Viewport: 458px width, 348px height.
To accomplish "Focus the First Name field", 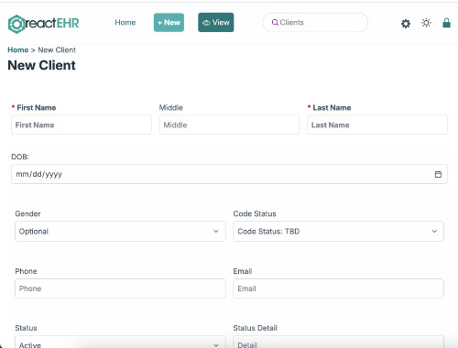I will pyautogui.click(x=82, y=125).
